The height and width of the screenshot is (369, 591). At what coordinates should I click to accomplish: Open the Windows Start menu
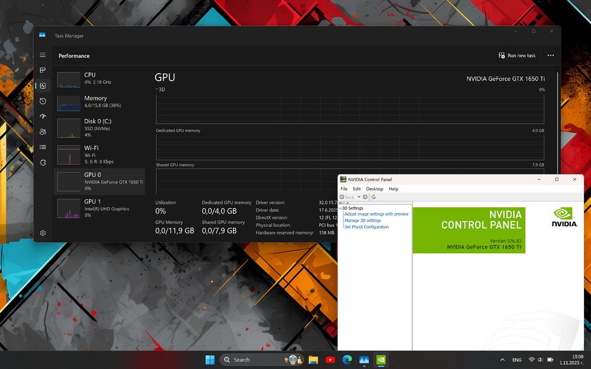coord(210,360)
